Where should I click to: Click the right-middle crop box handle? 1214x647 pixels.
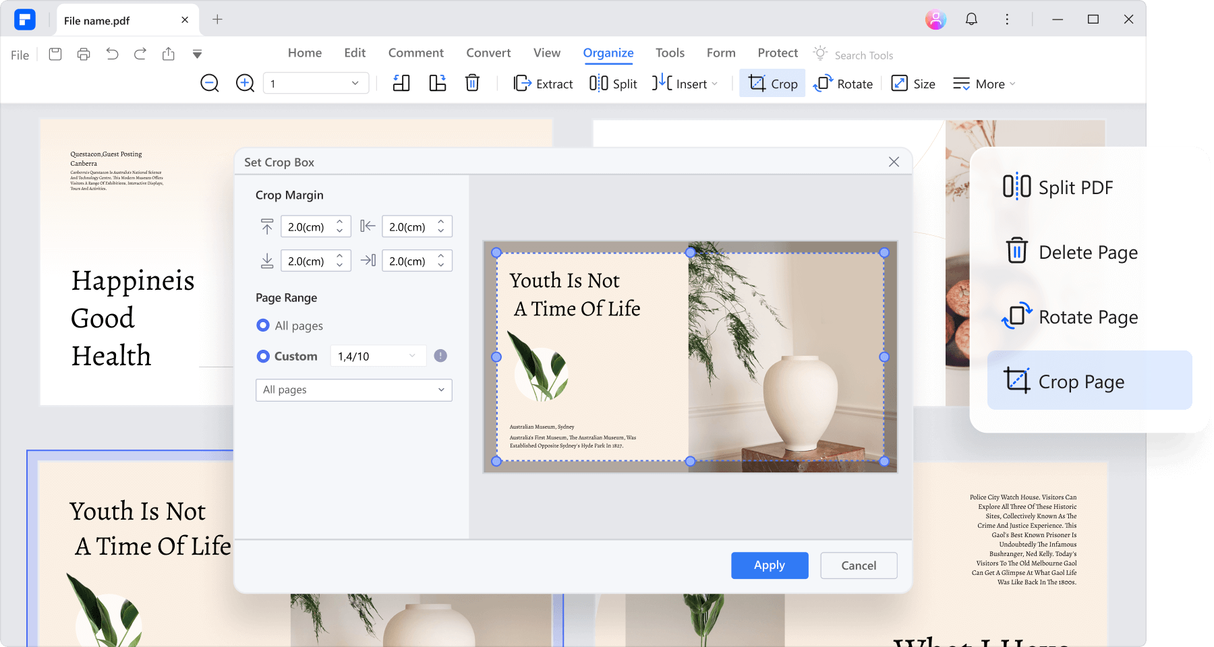(x=884, y=357)
